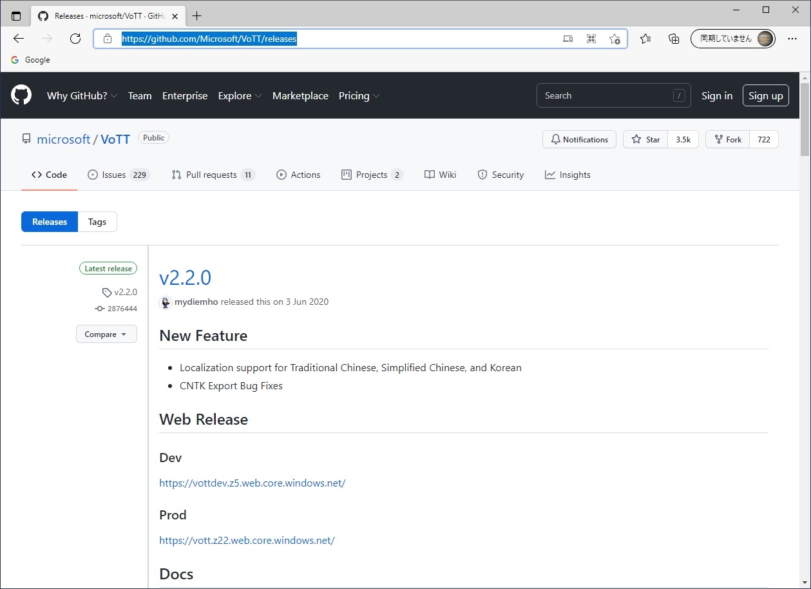Click the browser profile sync button
The height and width of the screenshot is (589, 811).
733,39
